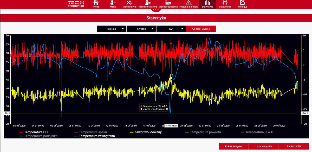This screenshot has height=152, width=312.
Task: Open the Styczeń month dropdown
Action: click(141, 29)
